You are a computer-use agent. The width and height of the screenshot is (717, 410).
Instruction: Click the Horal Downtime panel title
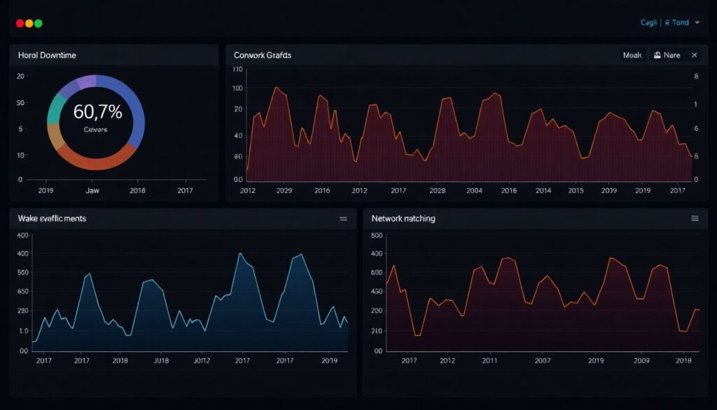tap(47, 55)
